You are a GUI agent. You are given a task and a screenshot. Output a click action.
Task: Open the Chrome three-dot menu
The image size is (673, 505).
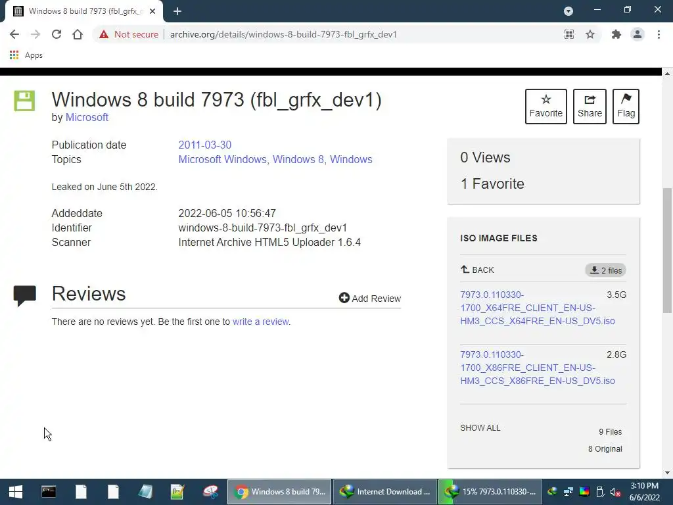[659, 34]
